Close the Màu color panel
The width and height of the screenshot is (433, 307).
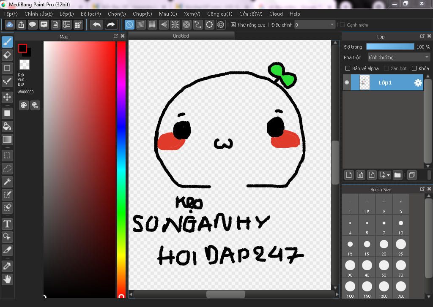(123, 36)
